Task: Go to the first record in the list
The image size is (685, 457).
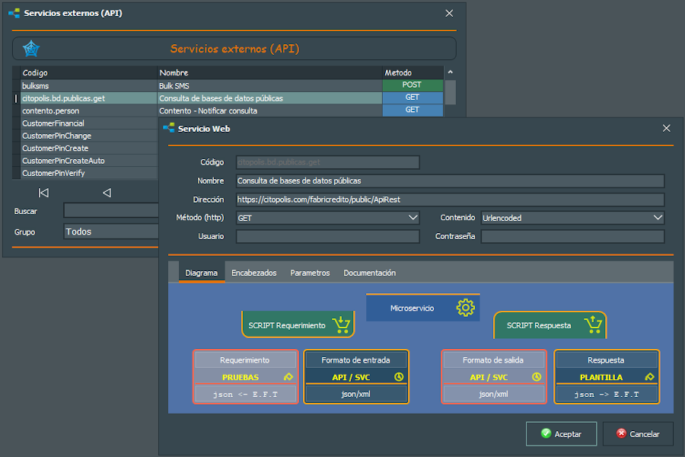Action: point(43,193)
